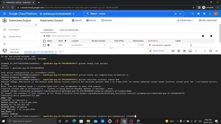Click the browser back button
221x124 pixels.
pyautogui.click(x=3, y=8)
